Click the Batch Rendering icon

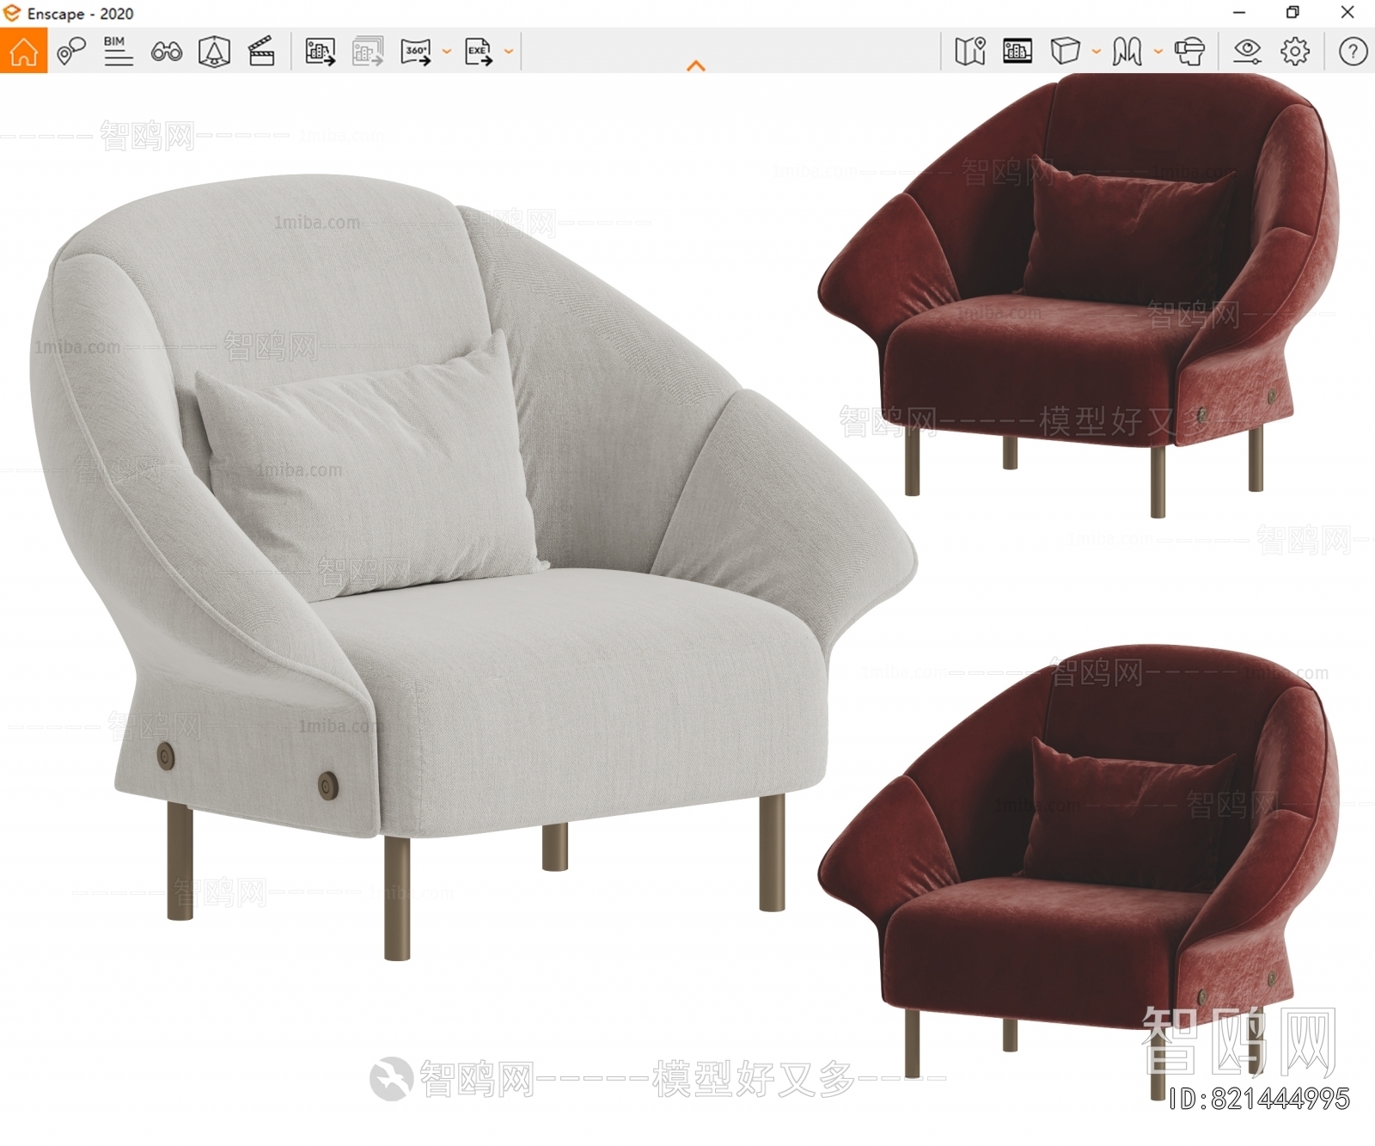[x=368, y=52]
